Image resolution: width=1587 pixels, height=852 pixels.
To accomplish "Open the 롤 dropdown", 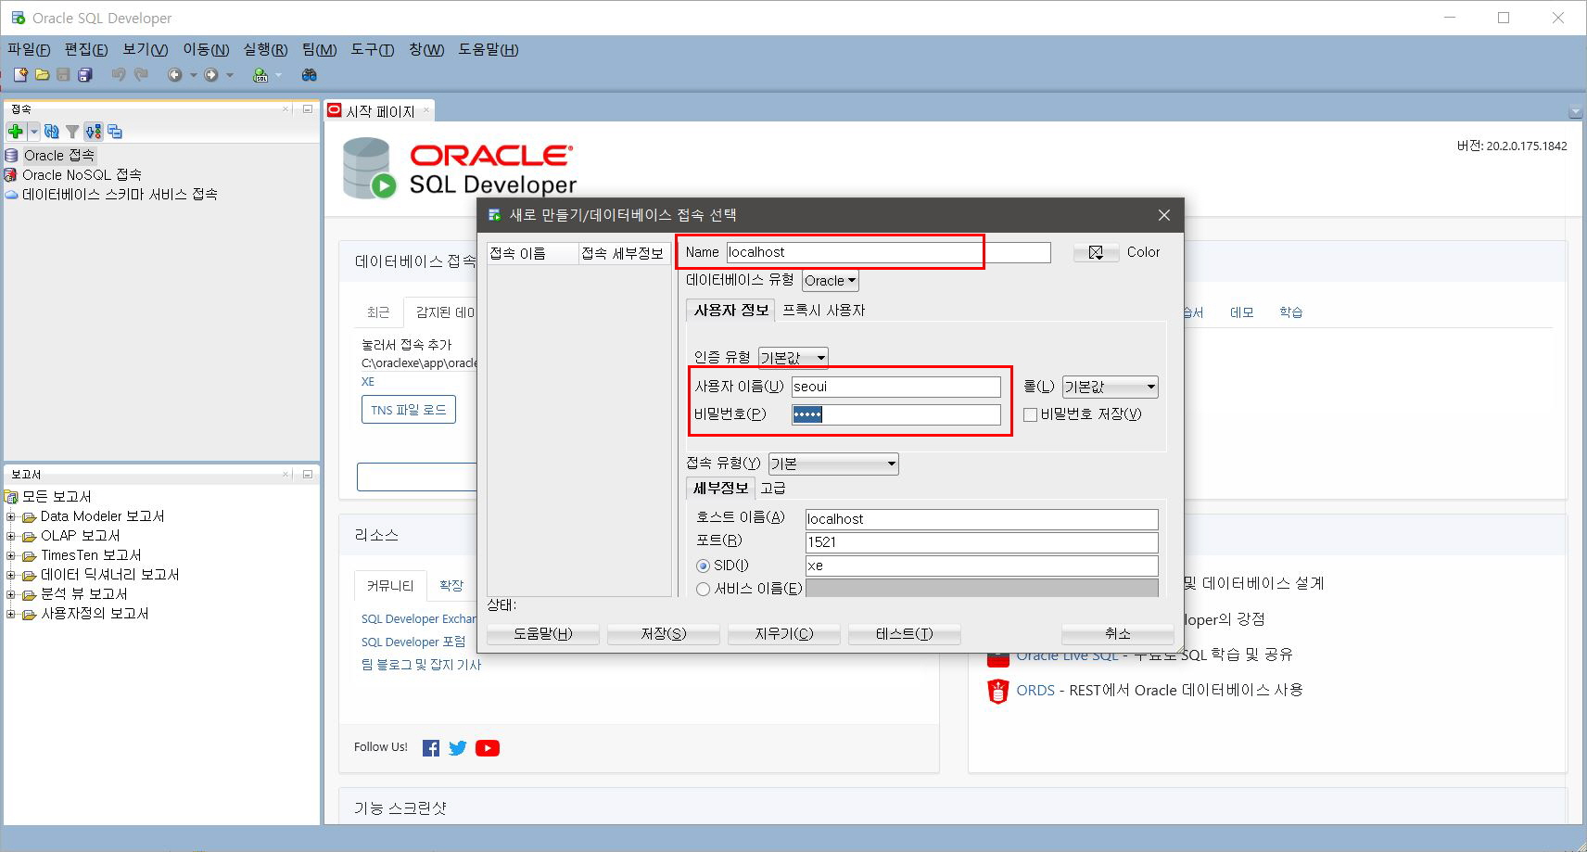I will pos(1111,387).
